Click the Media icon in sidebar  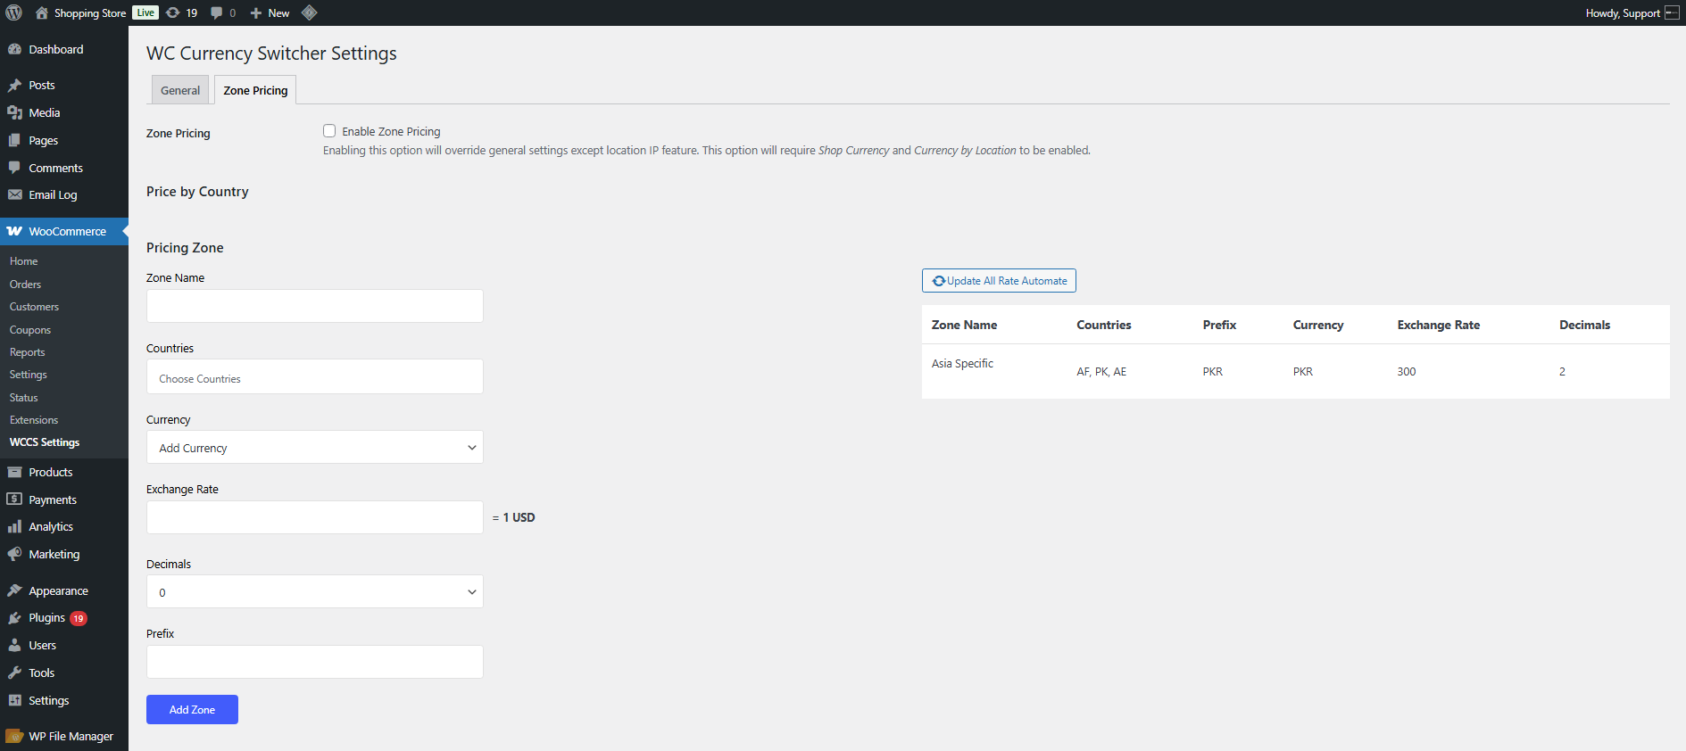click(x=14, y=112)
